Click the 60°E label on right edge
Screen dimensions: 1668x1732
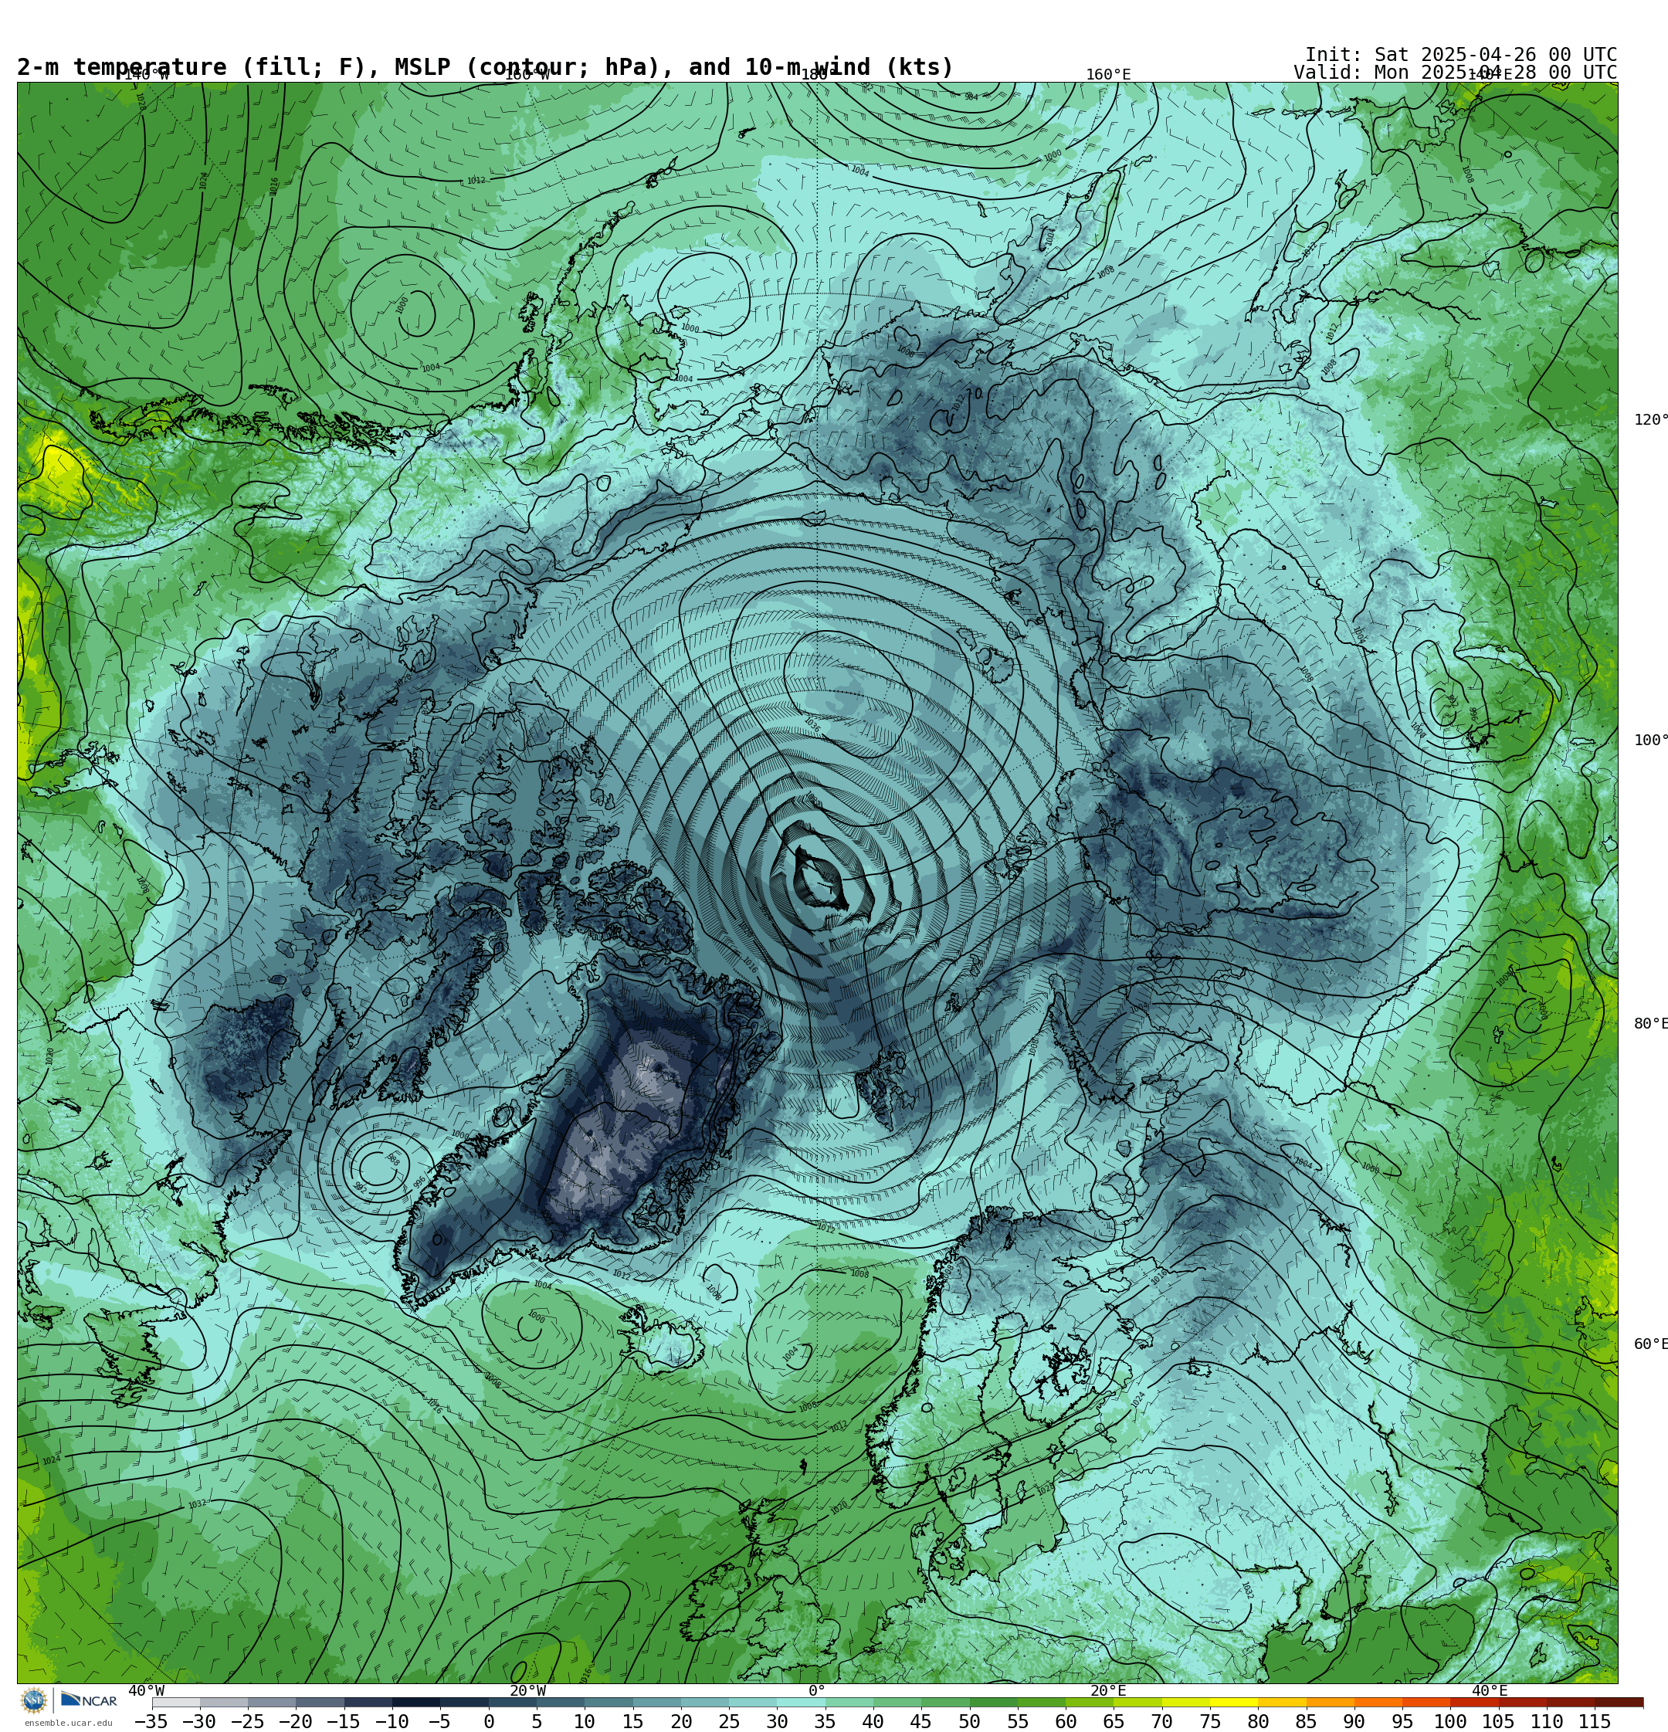[x=1651, y=1344]
